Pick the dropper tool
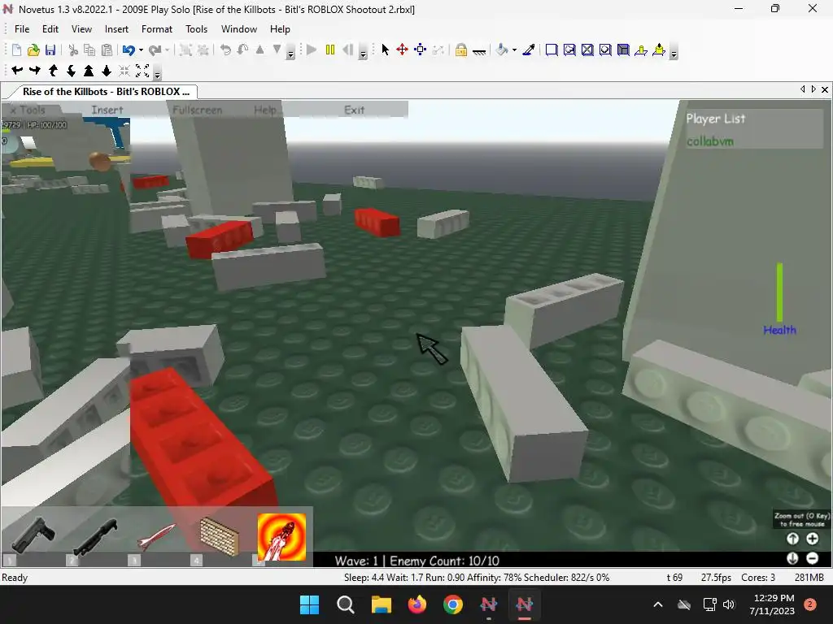Image resolution: width=833 pixels, height=624 pixels. pos(529,50)
